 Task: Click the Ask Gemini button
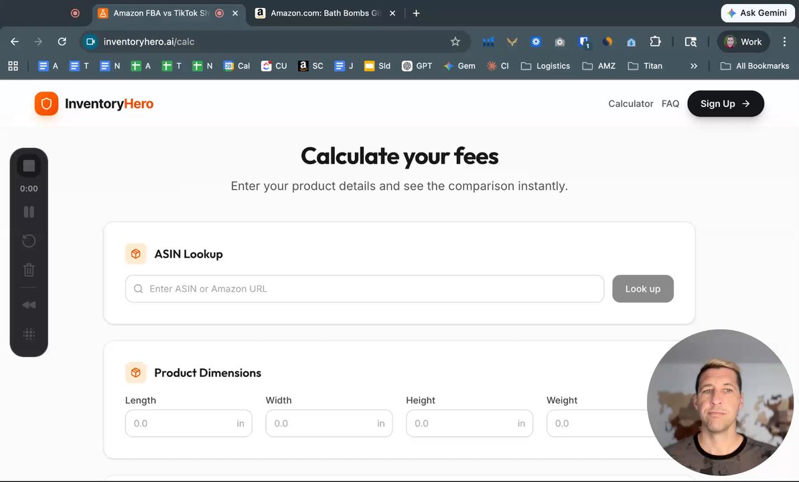(x=757, y=13)
